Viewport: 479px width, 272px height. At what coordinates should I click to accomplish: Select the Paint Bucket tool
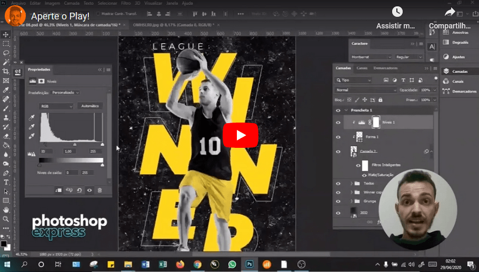6,145
